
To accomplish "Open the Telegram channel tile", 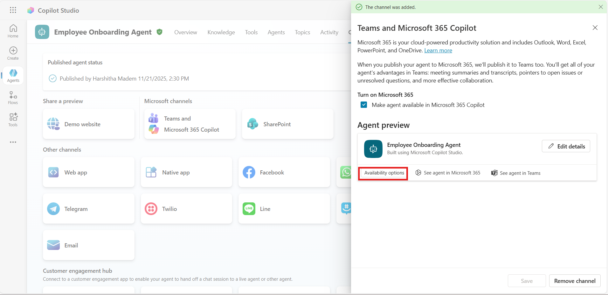I will point(88,209).
